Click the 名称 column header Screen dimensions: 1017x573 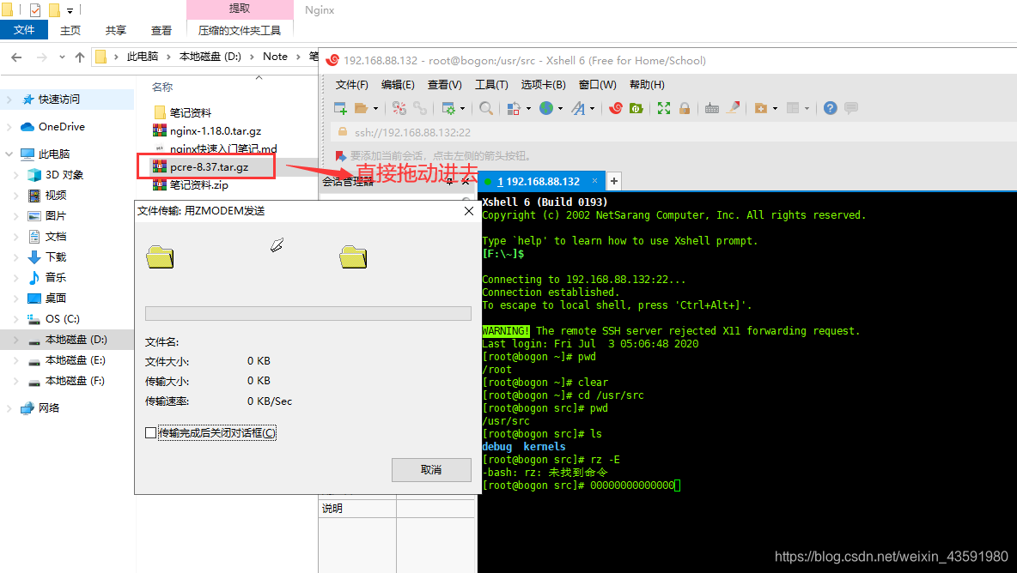coord(162,87)
